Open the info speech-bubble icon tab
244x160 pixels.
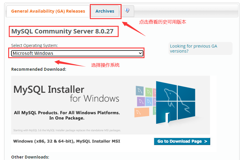point(127,11)
